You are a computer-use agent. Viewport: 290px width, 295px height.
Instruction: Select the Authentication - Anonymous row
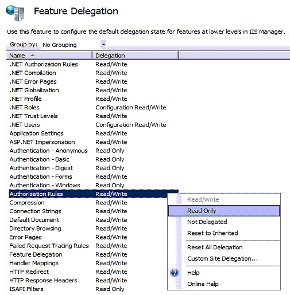click(94, 151)
